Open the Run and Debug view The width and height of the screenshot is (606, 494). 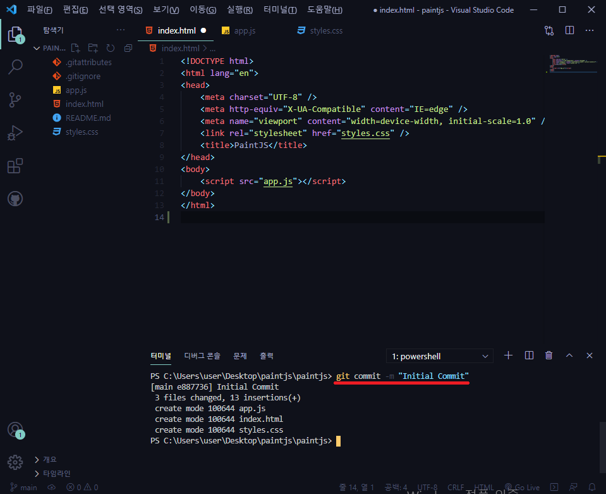(15, 133)
